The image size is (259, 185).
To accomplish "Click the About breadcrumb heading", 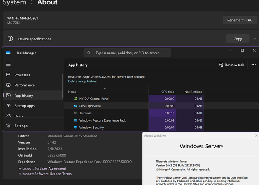I will point(47,3).
